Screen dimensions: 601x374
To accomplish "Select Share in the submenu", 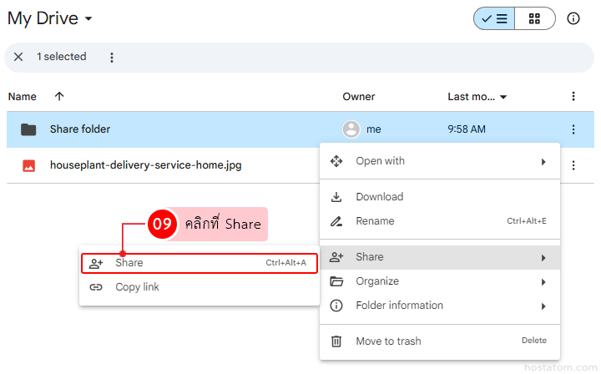I will (x=199, y=263).
